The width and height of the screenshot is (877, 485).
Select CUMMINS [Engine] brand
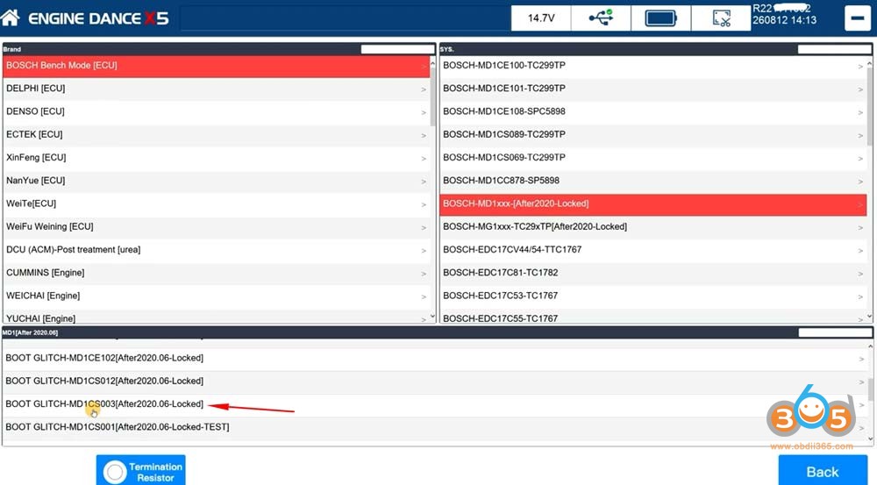(x=217, y=273)
